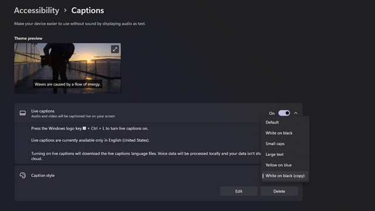
Task: Click the Live captions icon
Action: pos(23,113)
